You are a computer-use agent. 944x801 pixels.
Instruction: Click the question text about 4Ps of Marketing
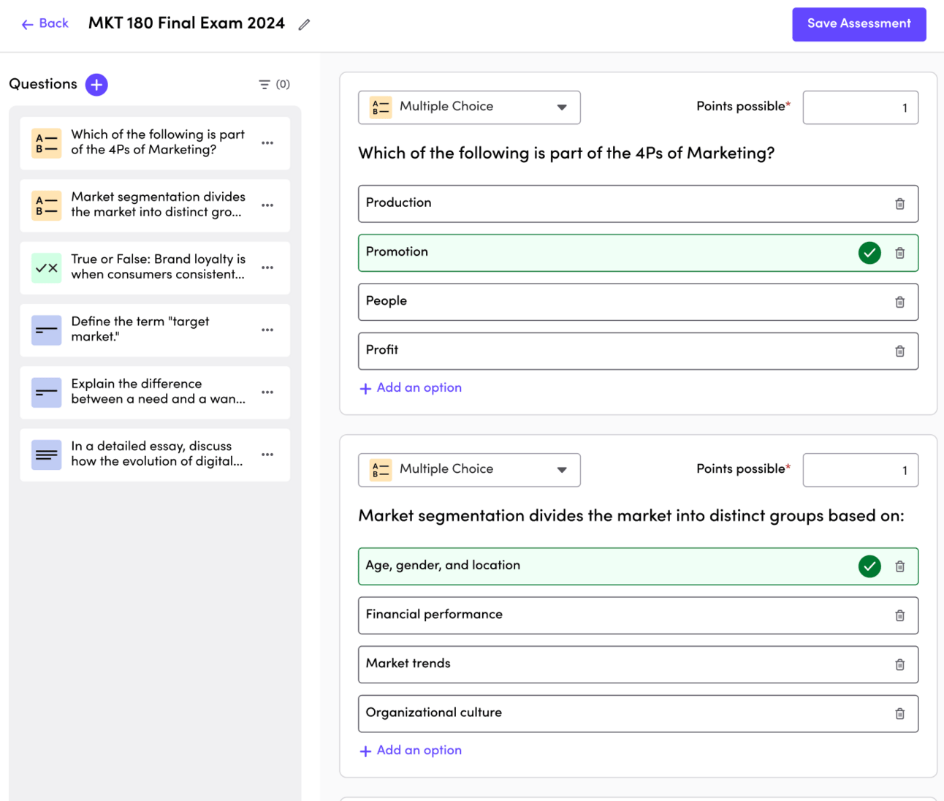click(566, 153)
